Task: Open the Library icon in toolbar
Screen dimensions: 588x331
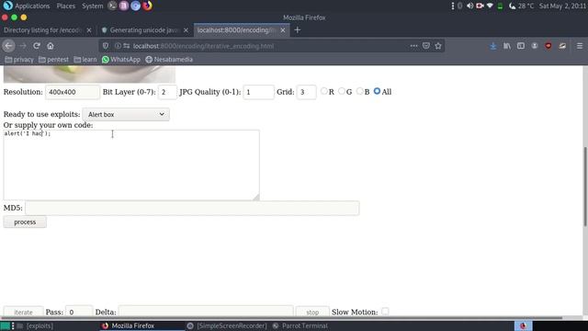Action: click(x=507, y=46)
